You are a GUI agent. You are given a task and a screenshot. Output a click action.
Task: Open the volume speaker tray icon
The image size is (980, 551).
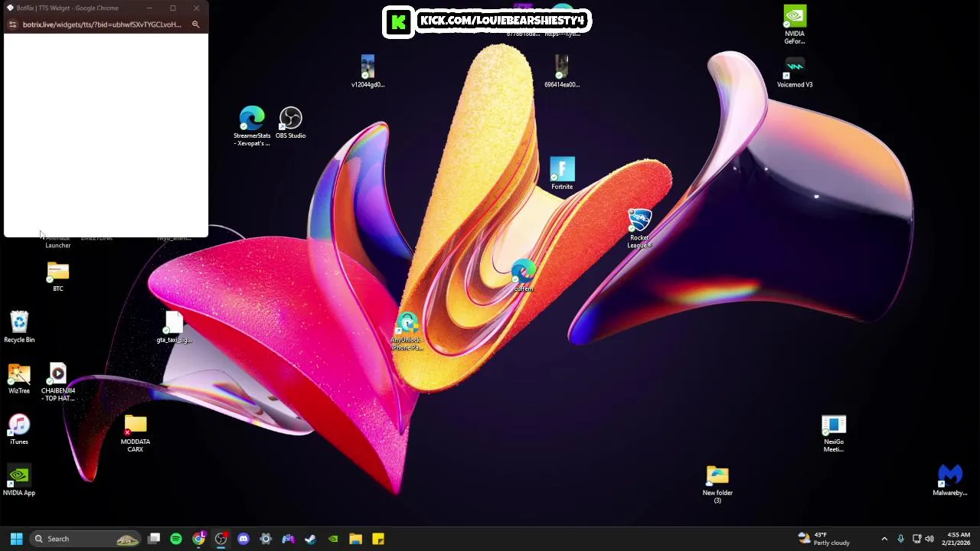coord(929,539)
